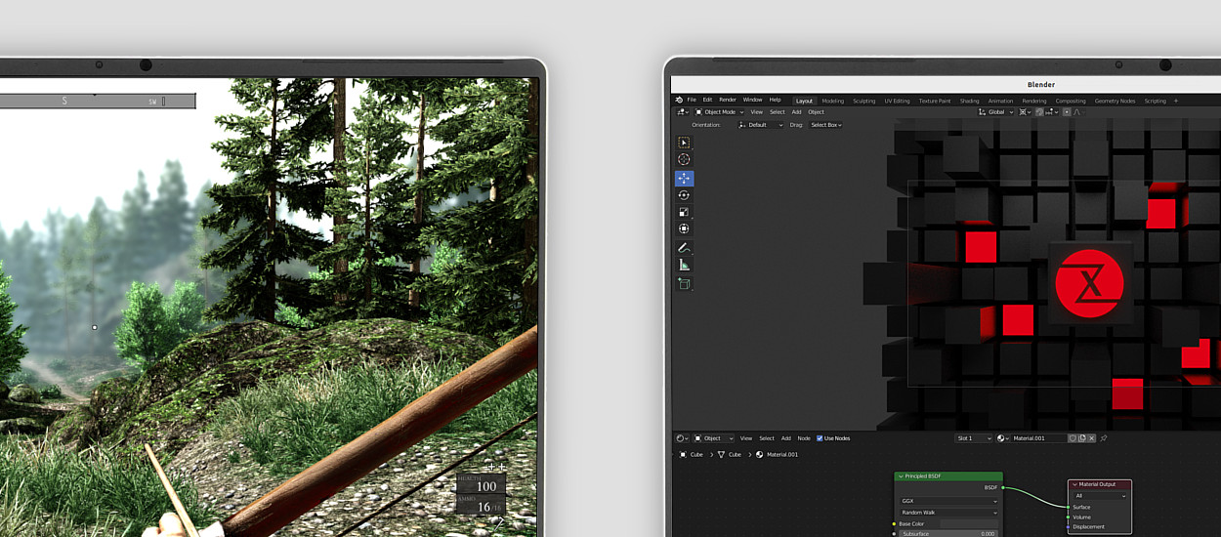Click the Material.001 name field
The width and height of the screenshot is (1221, 537).
1039,438
